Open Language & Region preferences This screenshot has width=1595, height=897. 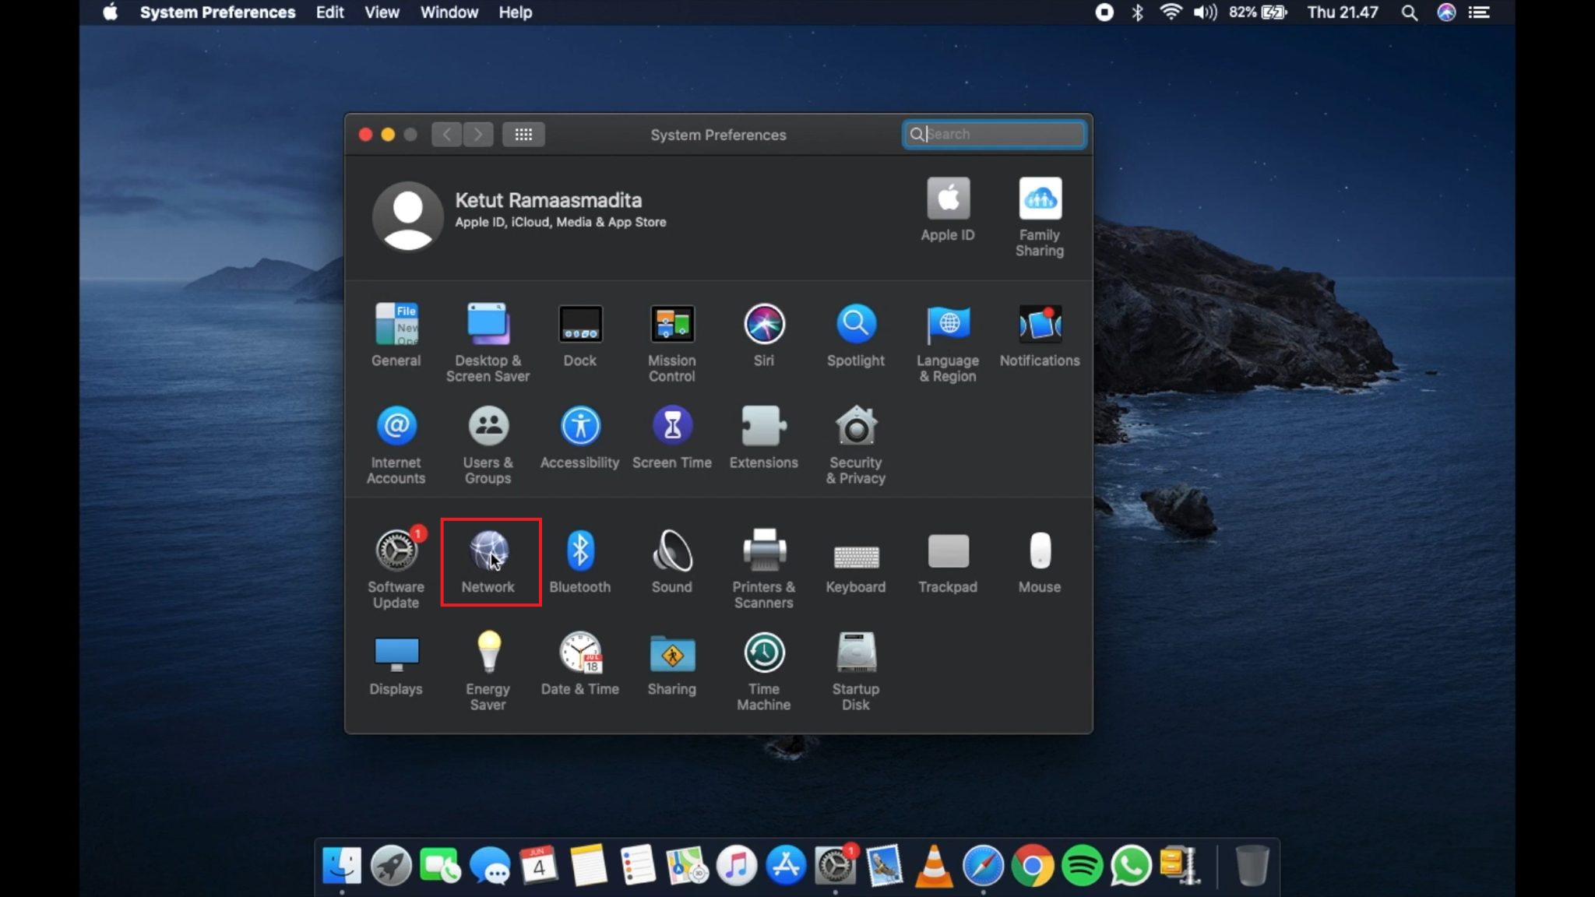[x=948, y=343]
